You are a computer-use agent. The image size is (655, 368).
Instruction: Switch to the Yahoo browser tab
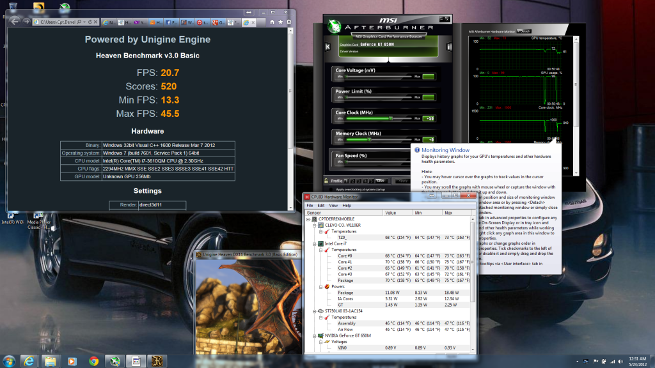(x=140, y=22)
